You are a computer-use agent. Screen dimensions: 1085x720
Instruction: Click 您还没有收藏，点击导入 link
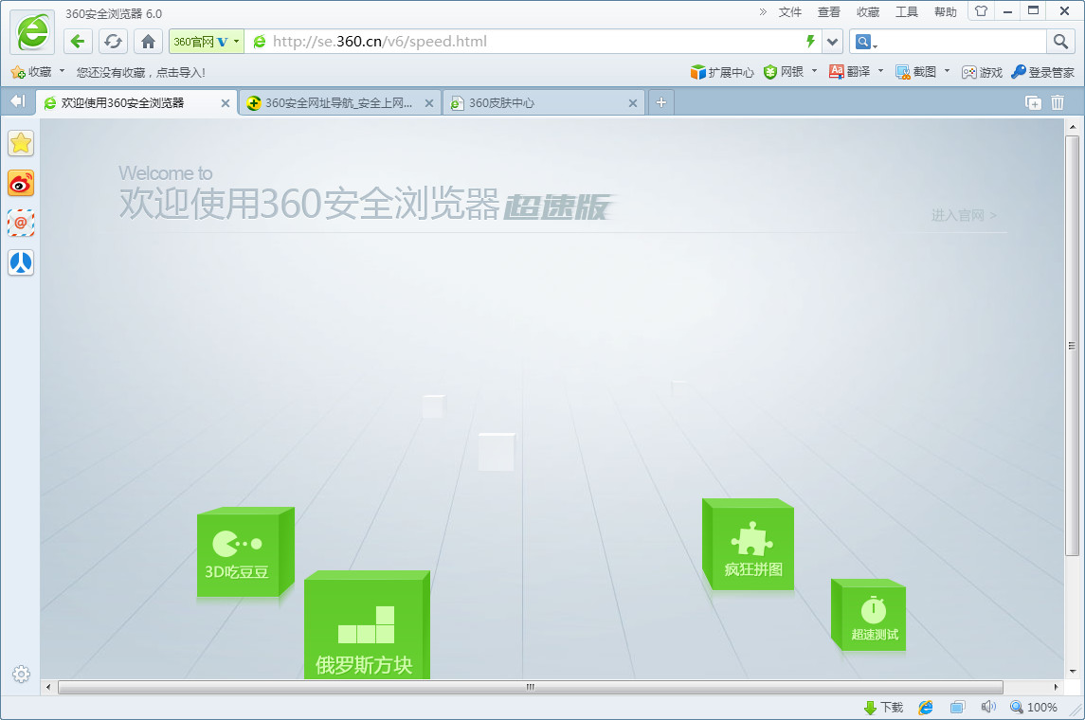(140, 72)
